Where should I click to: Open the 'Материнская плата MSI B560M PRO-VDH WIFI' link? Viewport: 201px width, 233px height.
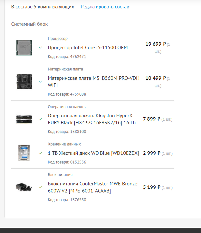[94, 82]
